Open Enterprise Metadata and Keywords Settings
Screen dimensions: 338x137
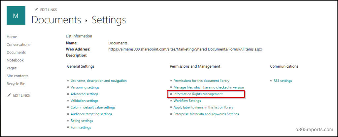tap(206, 114)
